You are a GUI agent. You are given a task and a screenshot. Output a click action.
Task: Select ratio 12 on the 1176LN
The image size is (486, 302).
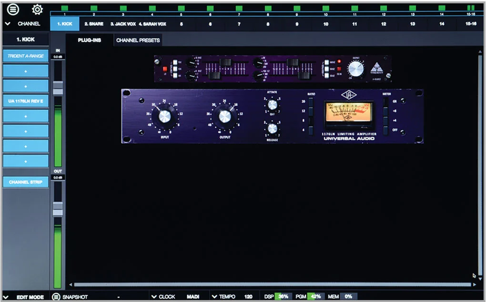(311, 111)
